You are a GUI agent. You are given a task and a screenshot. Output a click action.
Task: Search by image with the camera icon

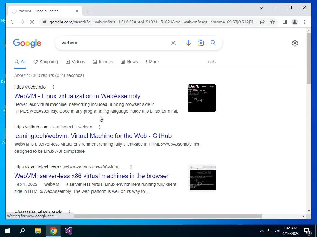point(201,43)
